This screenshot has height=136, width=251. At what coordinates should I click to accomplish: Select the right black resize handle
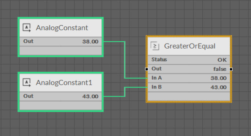[231, 69]
